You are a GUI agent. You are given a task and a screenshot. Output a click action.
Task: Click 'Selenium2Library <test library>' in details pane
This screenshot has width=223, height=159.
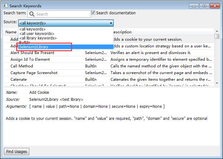click(56, 99)
